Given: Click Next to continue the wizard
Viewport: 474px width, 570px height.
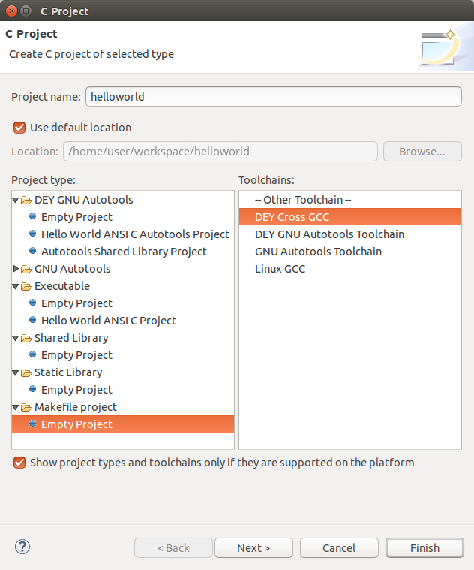Looking at the screenshot, I should click(x=253, y=548).
